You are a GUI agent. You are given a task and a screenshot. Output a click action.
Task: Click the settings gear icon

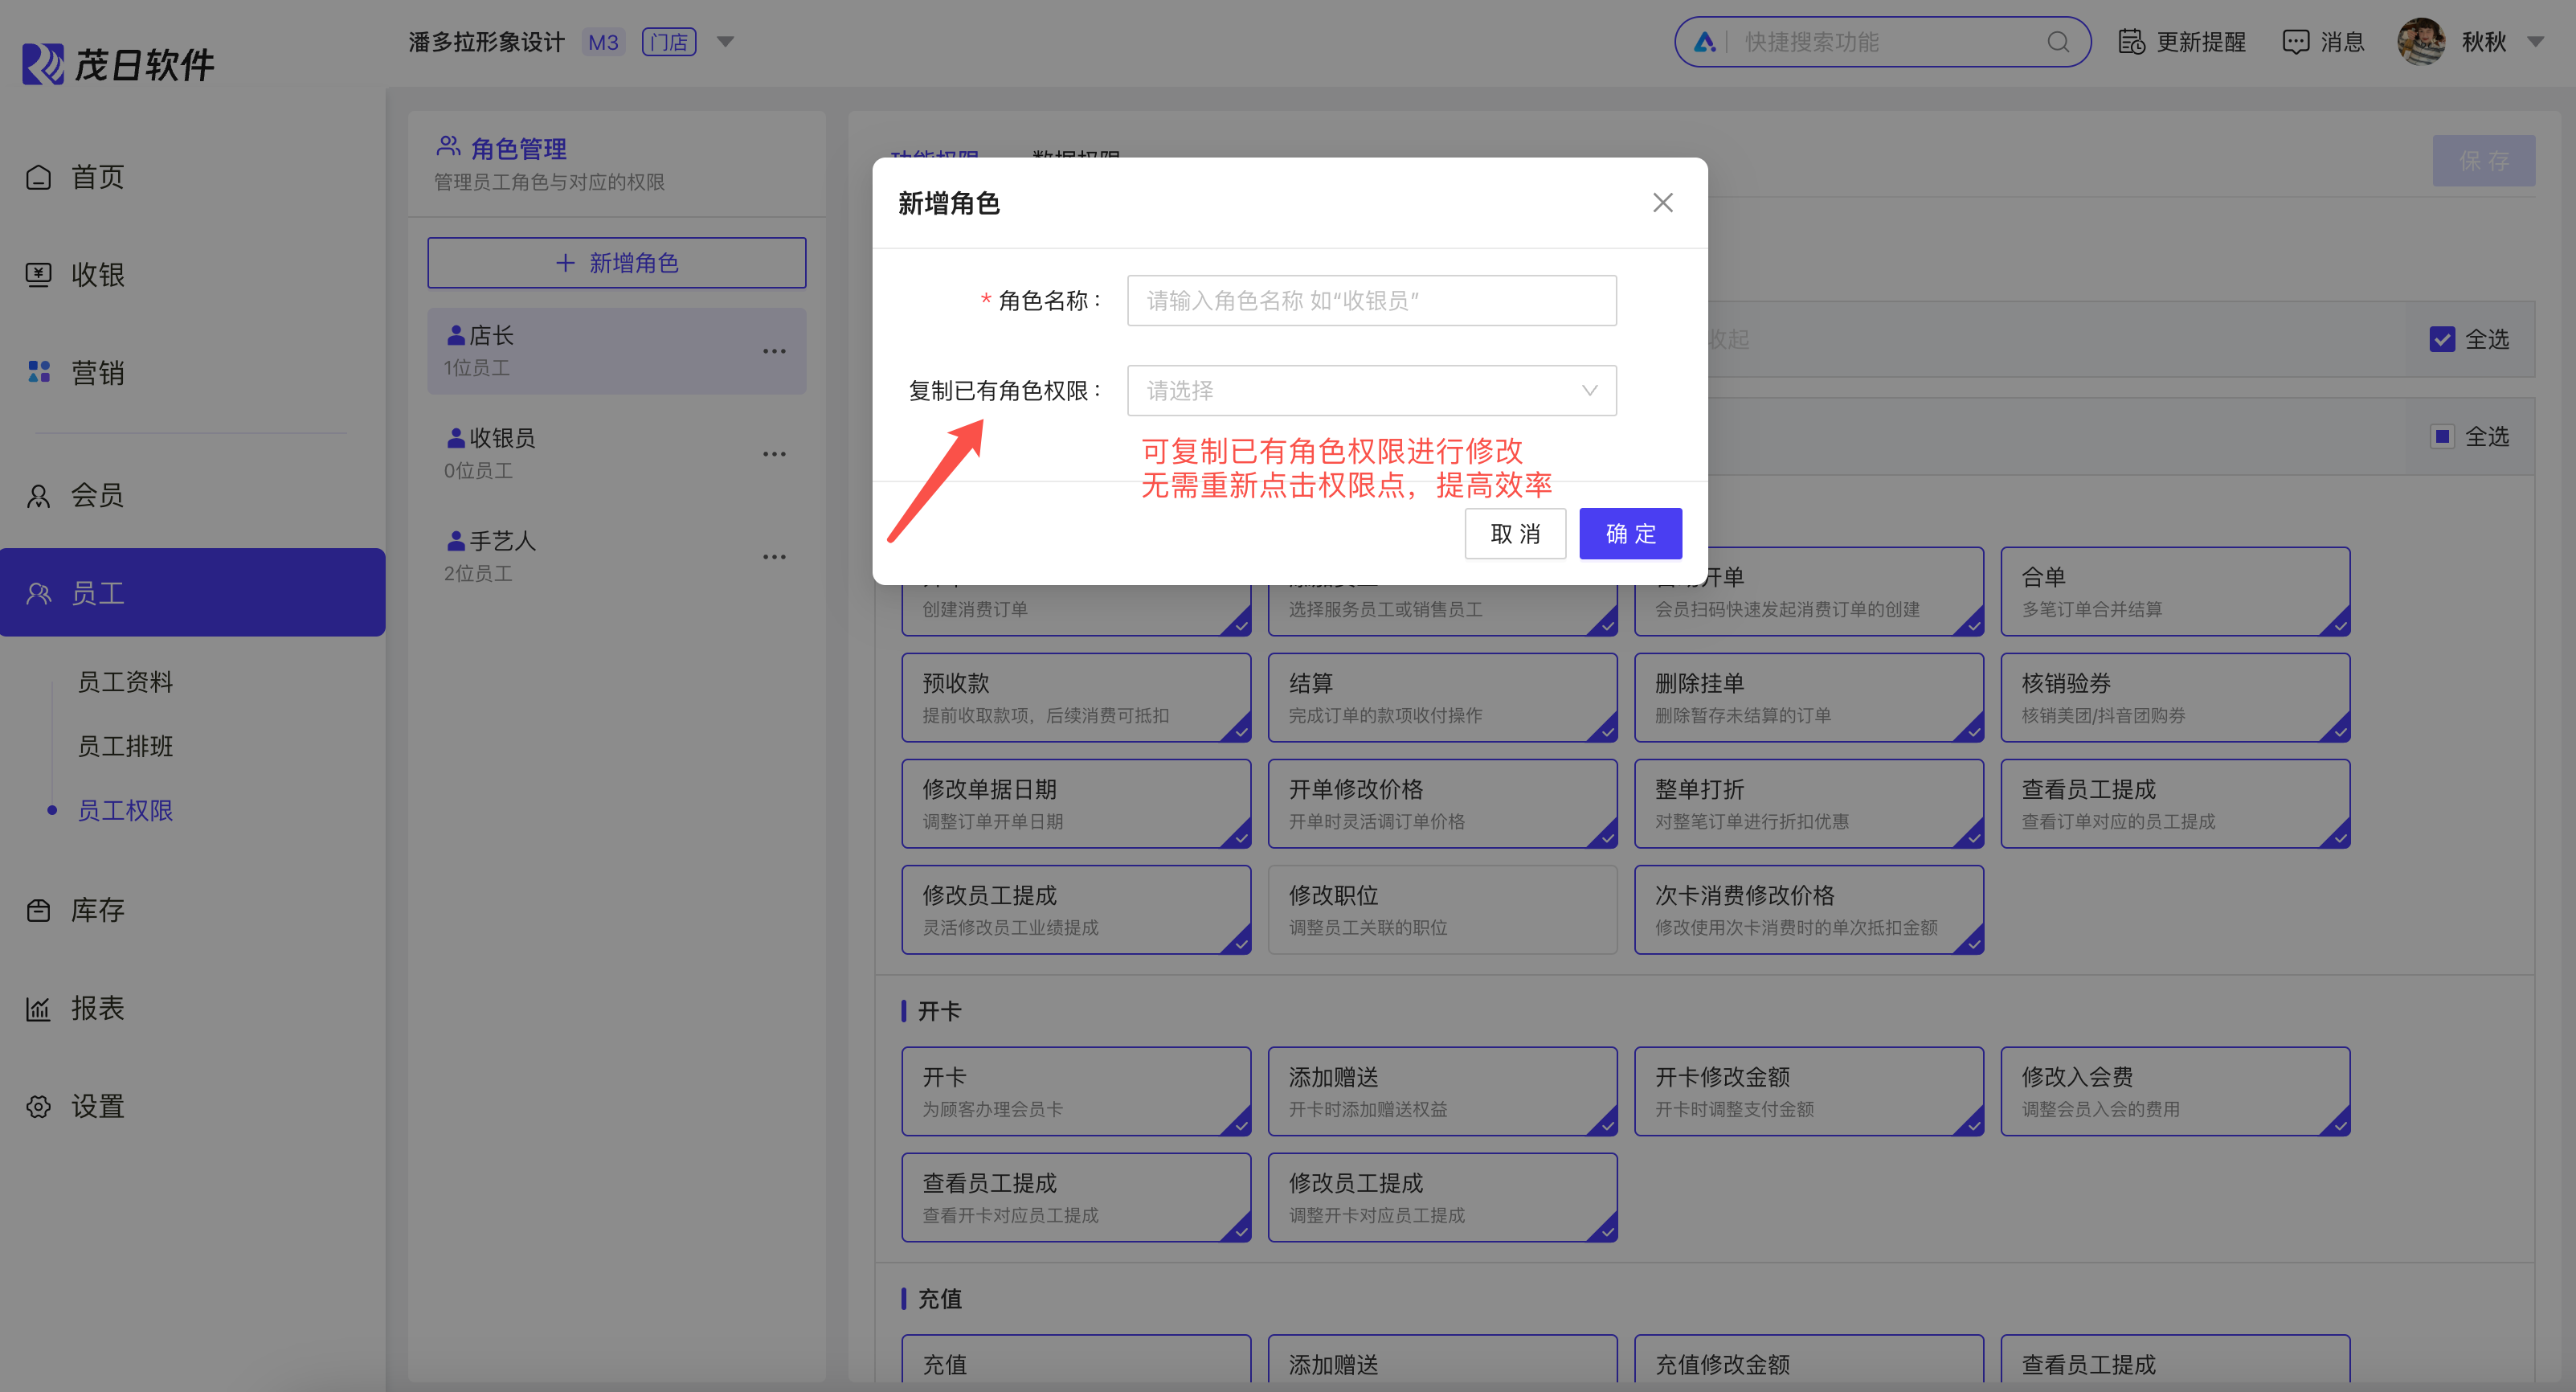point(38,1106)
